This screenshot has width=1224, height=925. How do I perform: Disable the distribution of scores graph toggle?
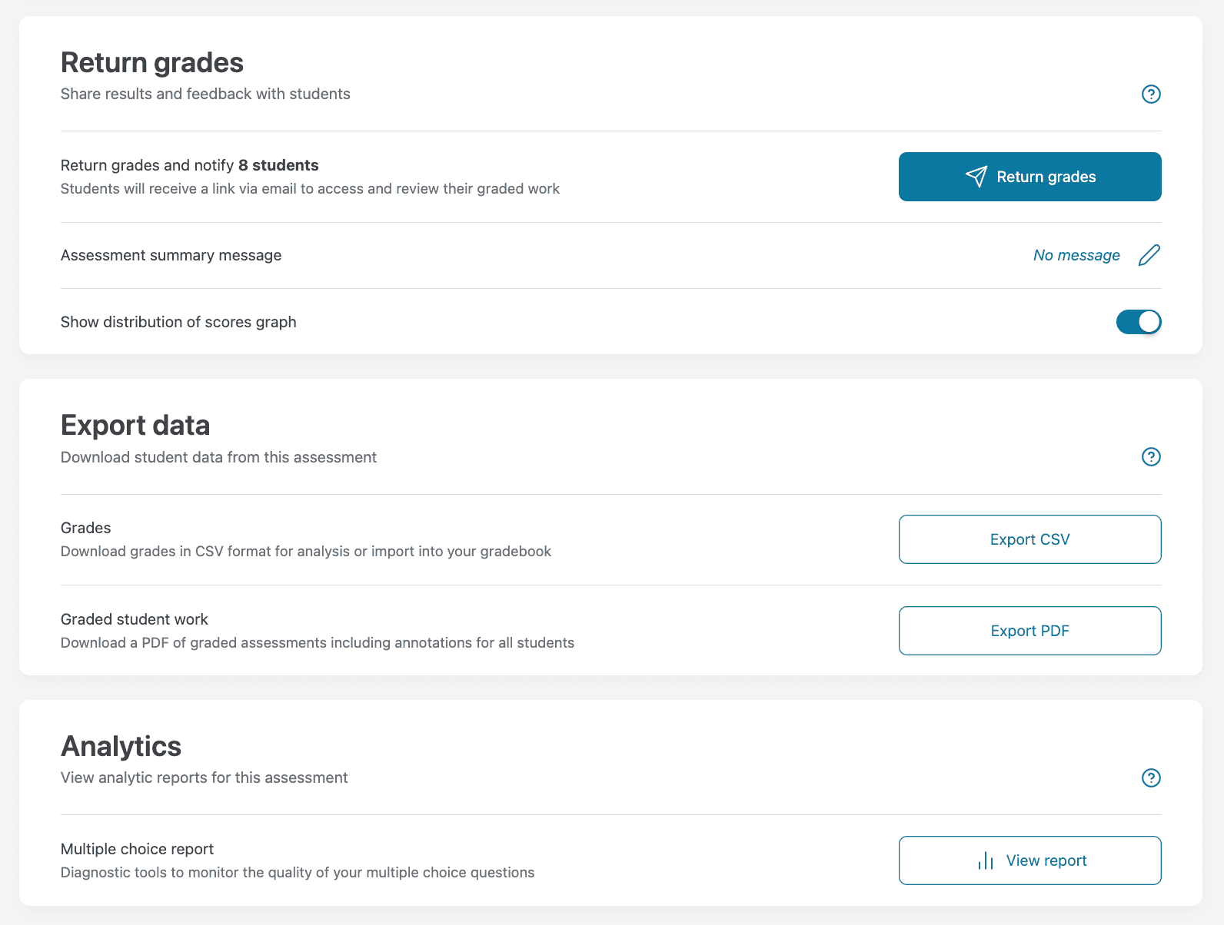[x=1139, y=322]
